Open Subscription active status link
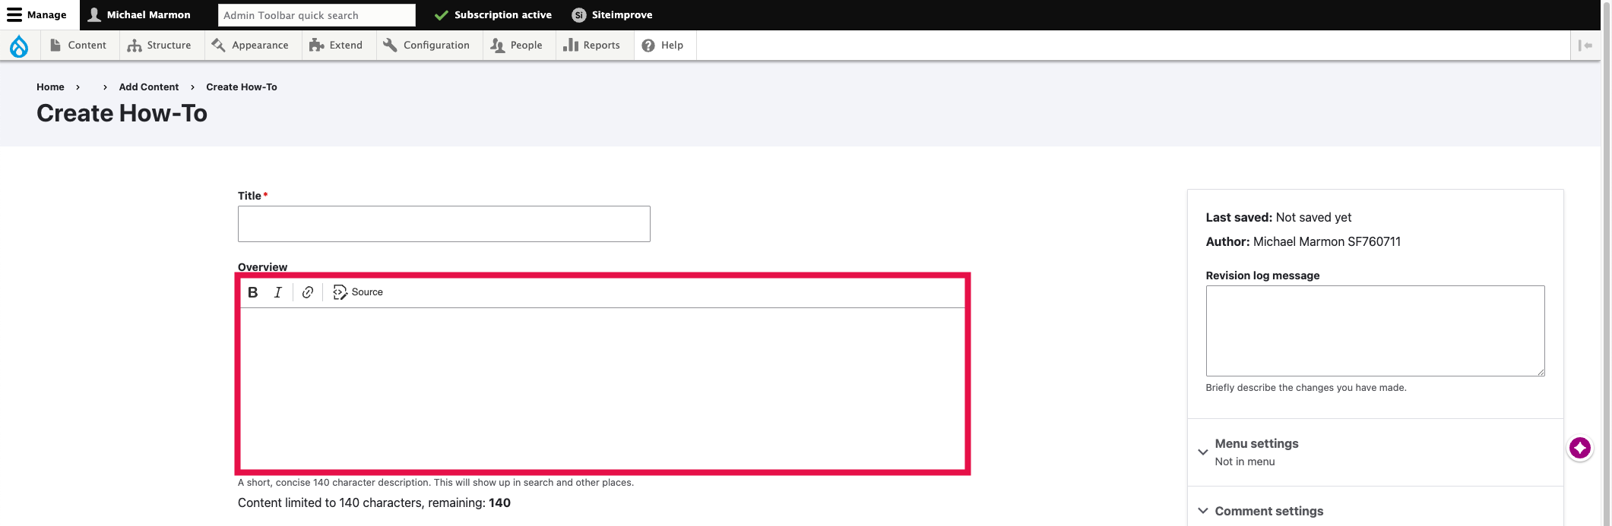 492,15
